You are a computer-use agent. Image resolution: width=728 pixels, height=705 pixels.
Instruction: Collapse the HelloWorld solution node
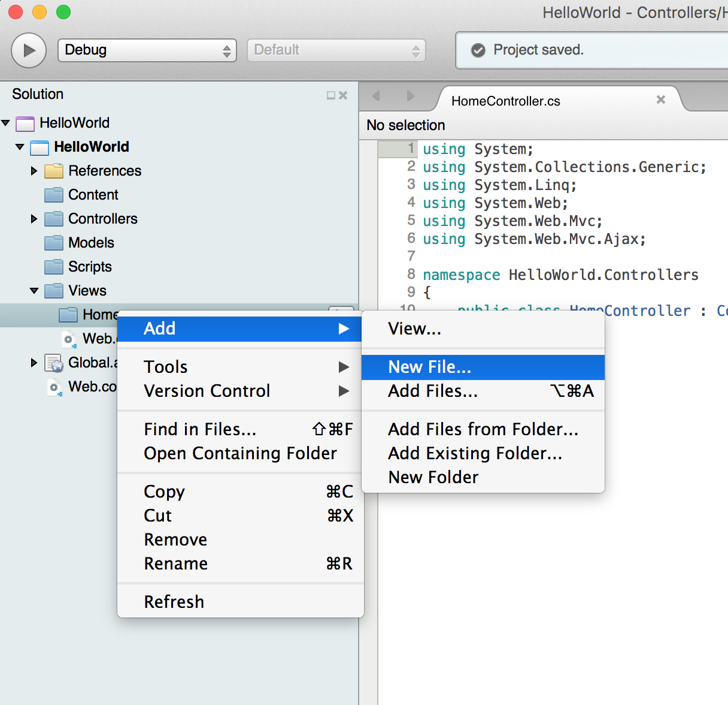(5, 123)
